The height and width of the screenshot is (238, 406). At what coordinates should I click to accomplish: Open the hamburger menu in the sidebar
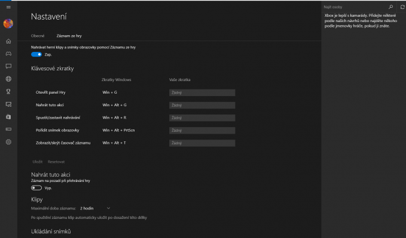tap(8, 7)
